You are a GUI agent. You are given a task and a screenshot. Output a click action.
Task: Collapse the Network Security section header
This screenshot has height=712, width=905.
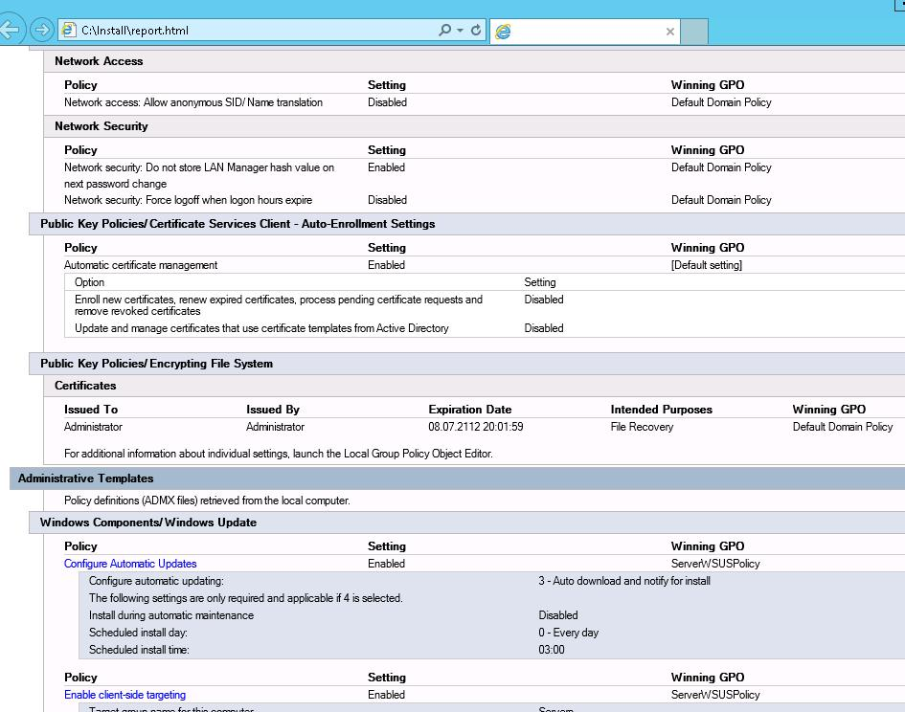tap(102, 126)
